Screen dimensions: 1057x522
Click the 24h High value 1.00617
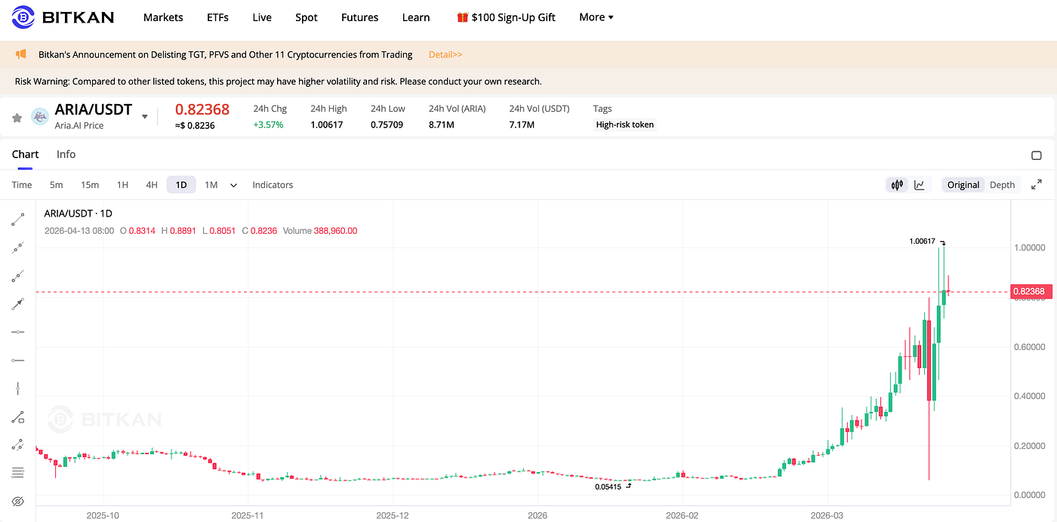pos(327,124)
